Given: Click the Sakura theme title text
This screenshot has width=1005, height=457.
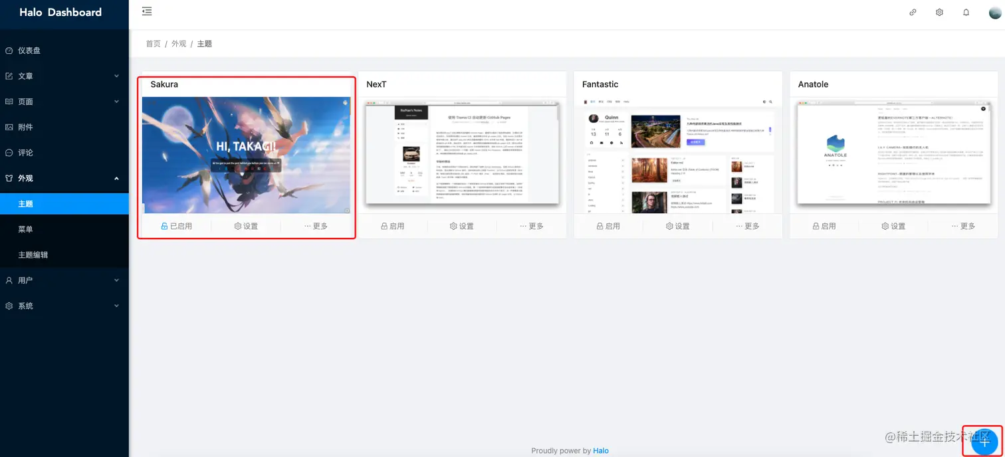Looking at the screenshot, I should coord(164,84).
